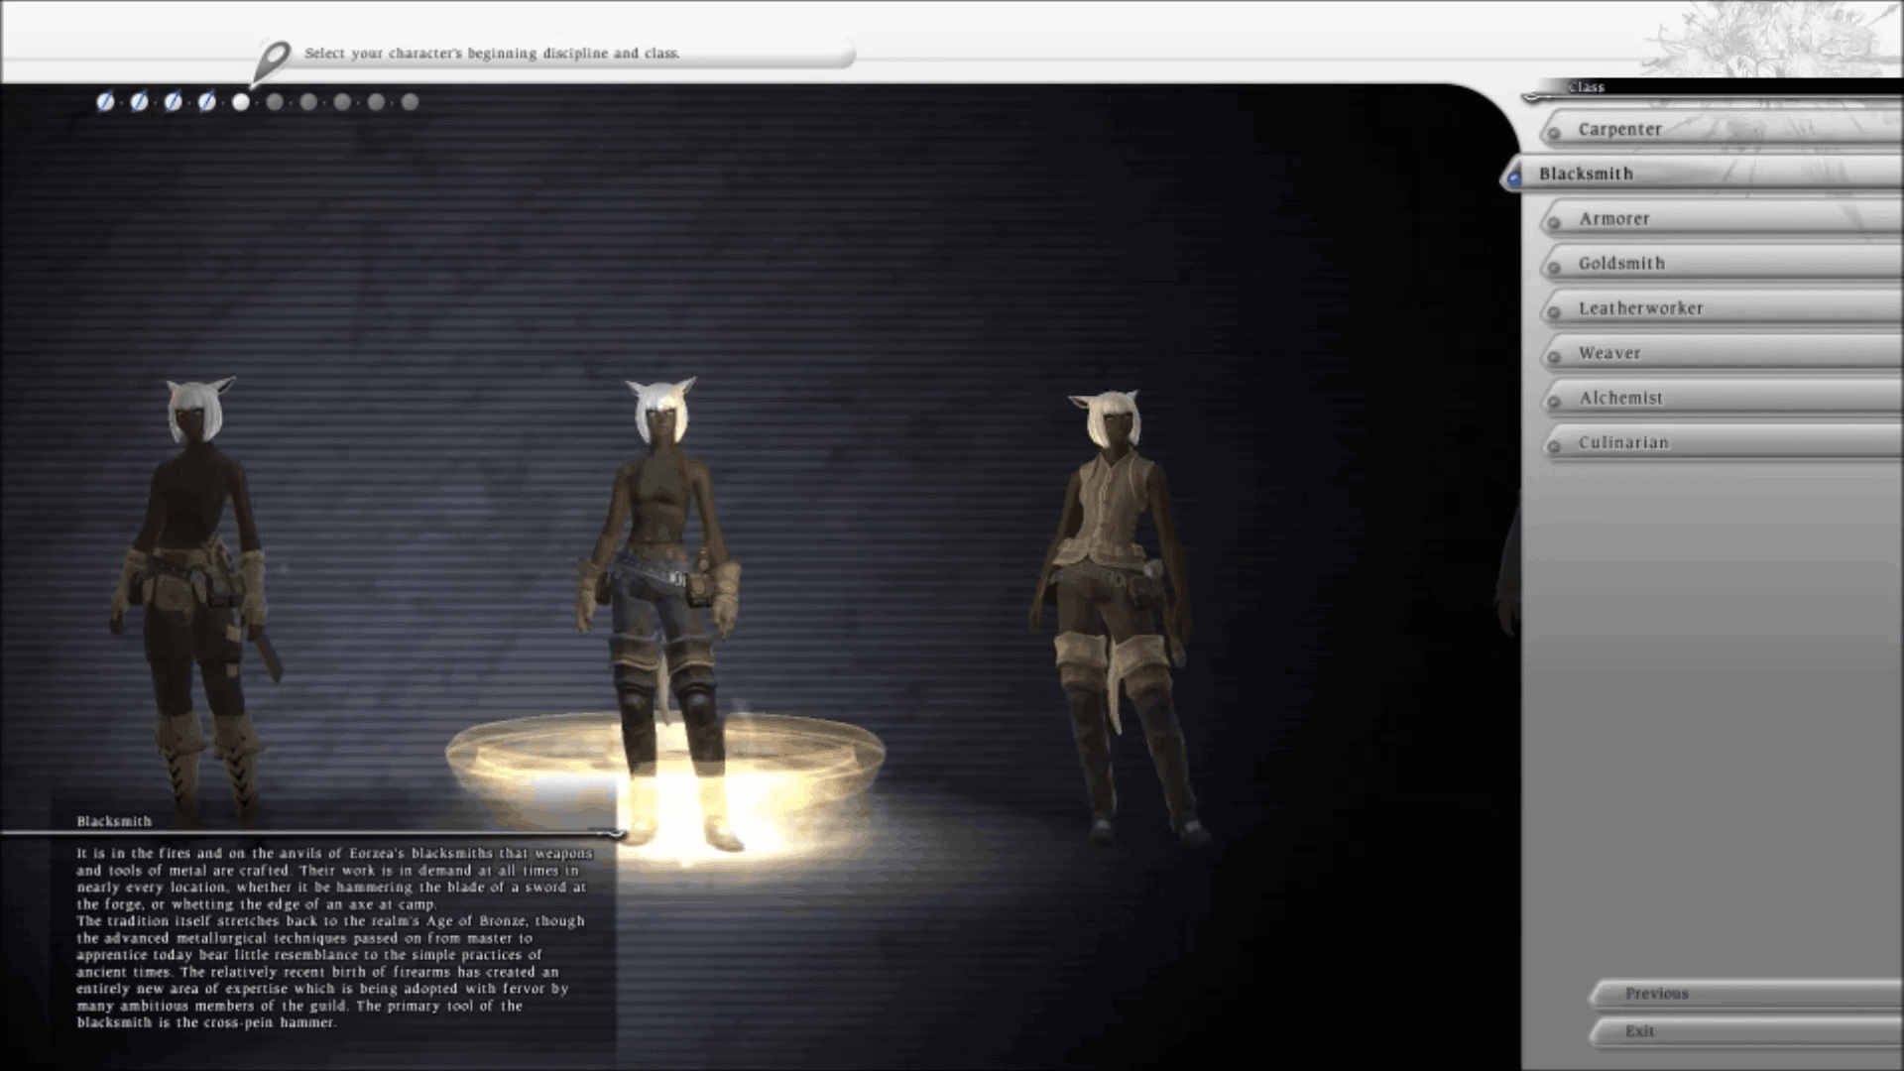Select the Armorer class radio orb
The height and width of the screenshot is (1071, 1904).
(x=1553, y=222)
